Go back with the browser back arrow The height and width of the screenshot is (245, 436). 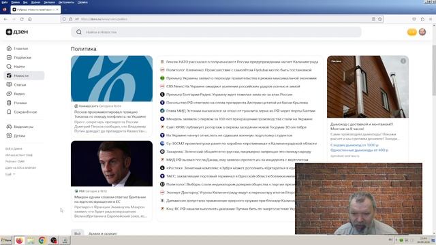coord(5,19)
